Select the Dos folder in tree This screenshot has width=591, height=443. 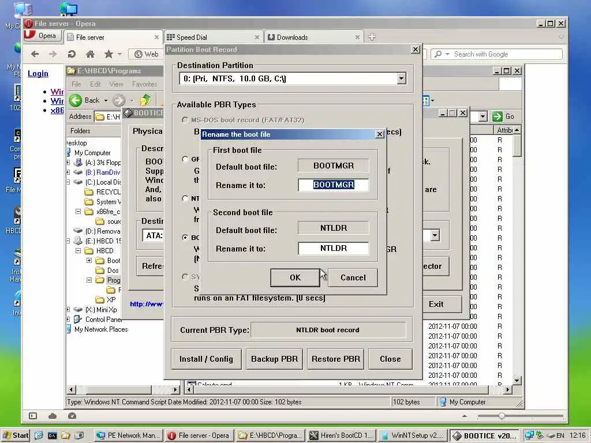(x=113, y=270)
